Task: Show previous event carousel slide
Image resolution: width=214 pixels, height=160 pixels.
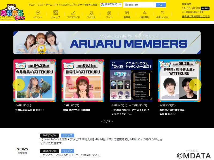Action: coord(19,85)
